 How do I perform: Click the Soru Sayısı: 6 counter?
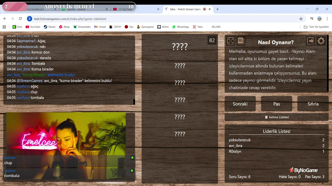pos(240,177)
